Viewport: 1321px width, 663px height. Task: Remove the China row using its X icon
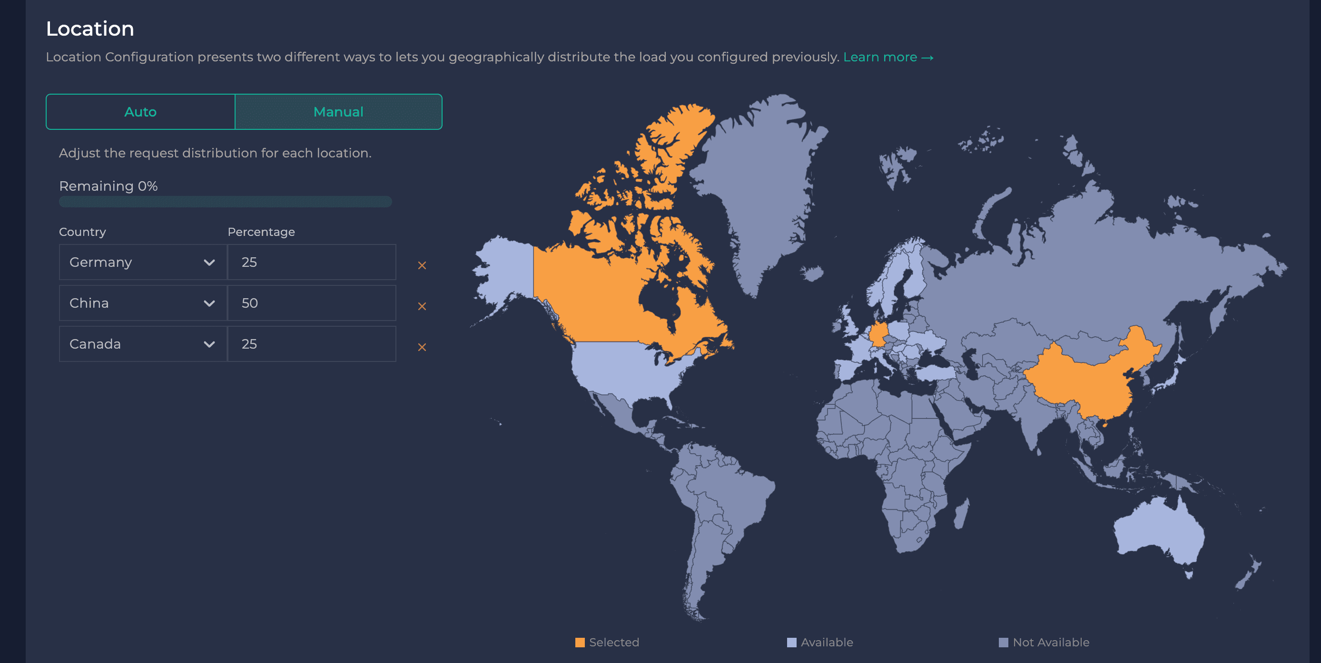pos(422,306)
